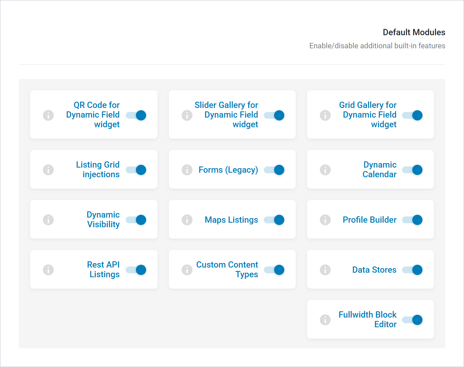The width and height of the screenshot is (464, 367).
Task: Click the 'Dynamic Calendar' label
Action: [x=380, y=170]
